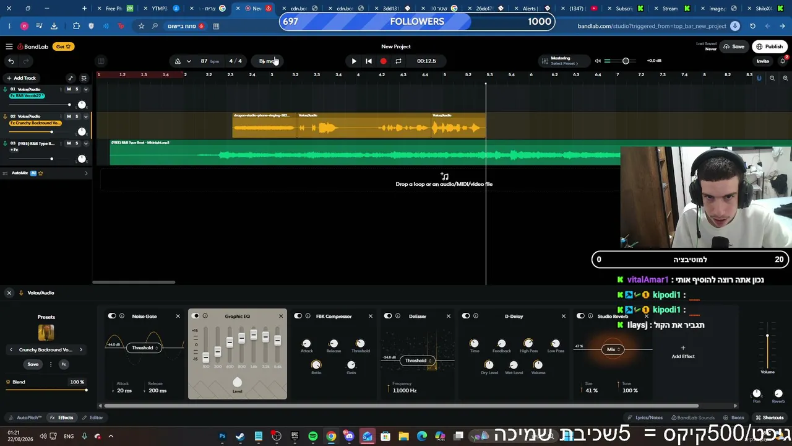Select the previous effects preset arrow
This screenshot has height=446, width=792.
11,350
